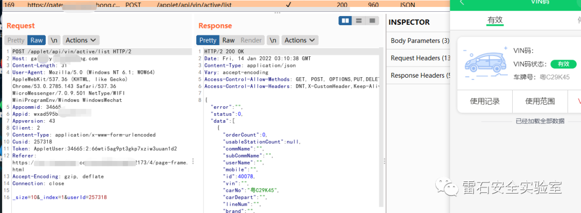The height and width of the screenshot is (213, 581).
Task: Toggle \n display in Request pane
Action: click(x=54, y=40)
